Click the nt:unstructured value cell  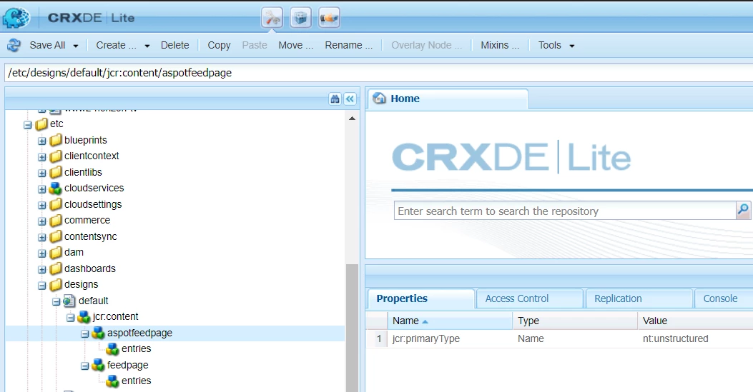tap(695, 338)
